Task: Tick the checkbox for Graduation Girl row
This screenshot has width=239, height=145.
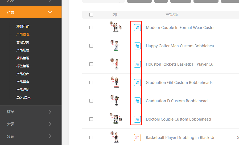Action: pos(91,83)
